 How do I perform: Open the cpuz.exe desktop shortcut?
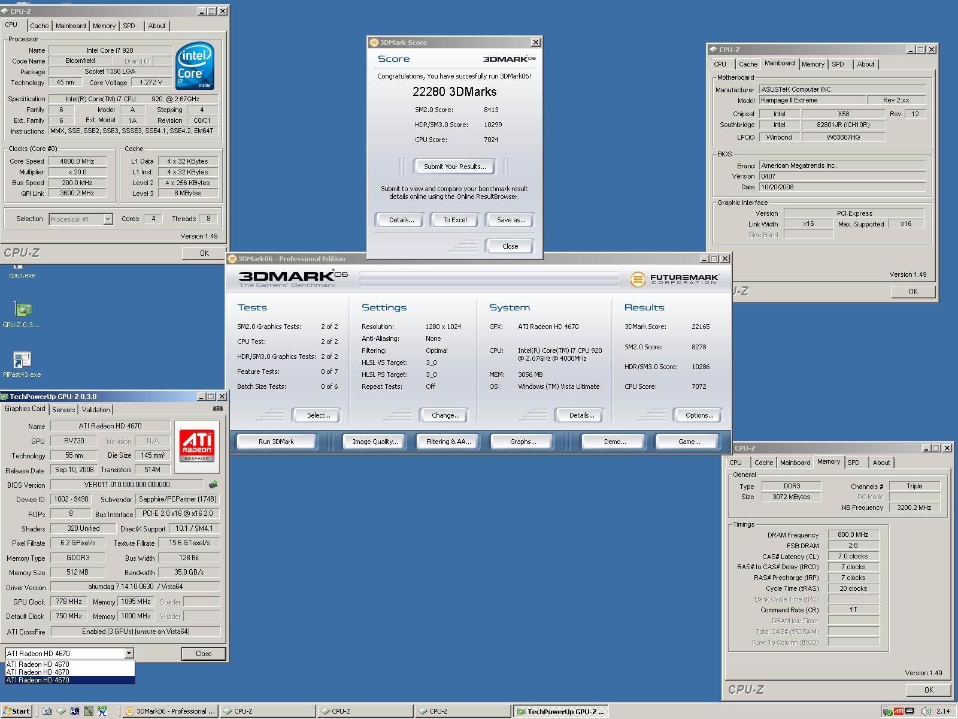pos(22,270)
